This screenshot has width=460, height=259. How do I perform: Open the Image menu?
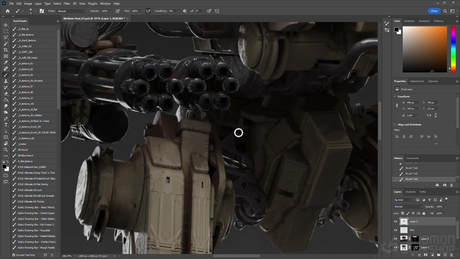tap(28, 4)
